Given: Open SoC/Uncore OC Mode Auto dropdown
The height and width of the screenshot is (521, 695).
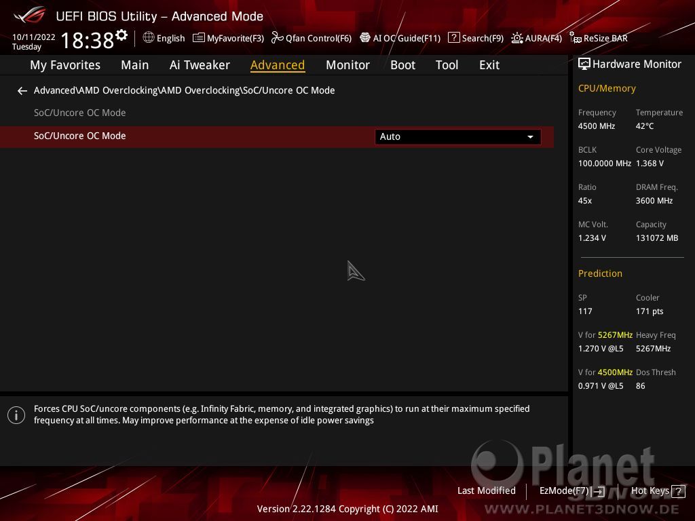Looking at the screenshot, I should [x=458, y=137].
